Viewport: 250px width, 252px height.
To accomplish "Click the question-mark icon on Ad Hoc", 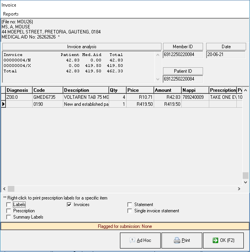I will coord(132,240).
